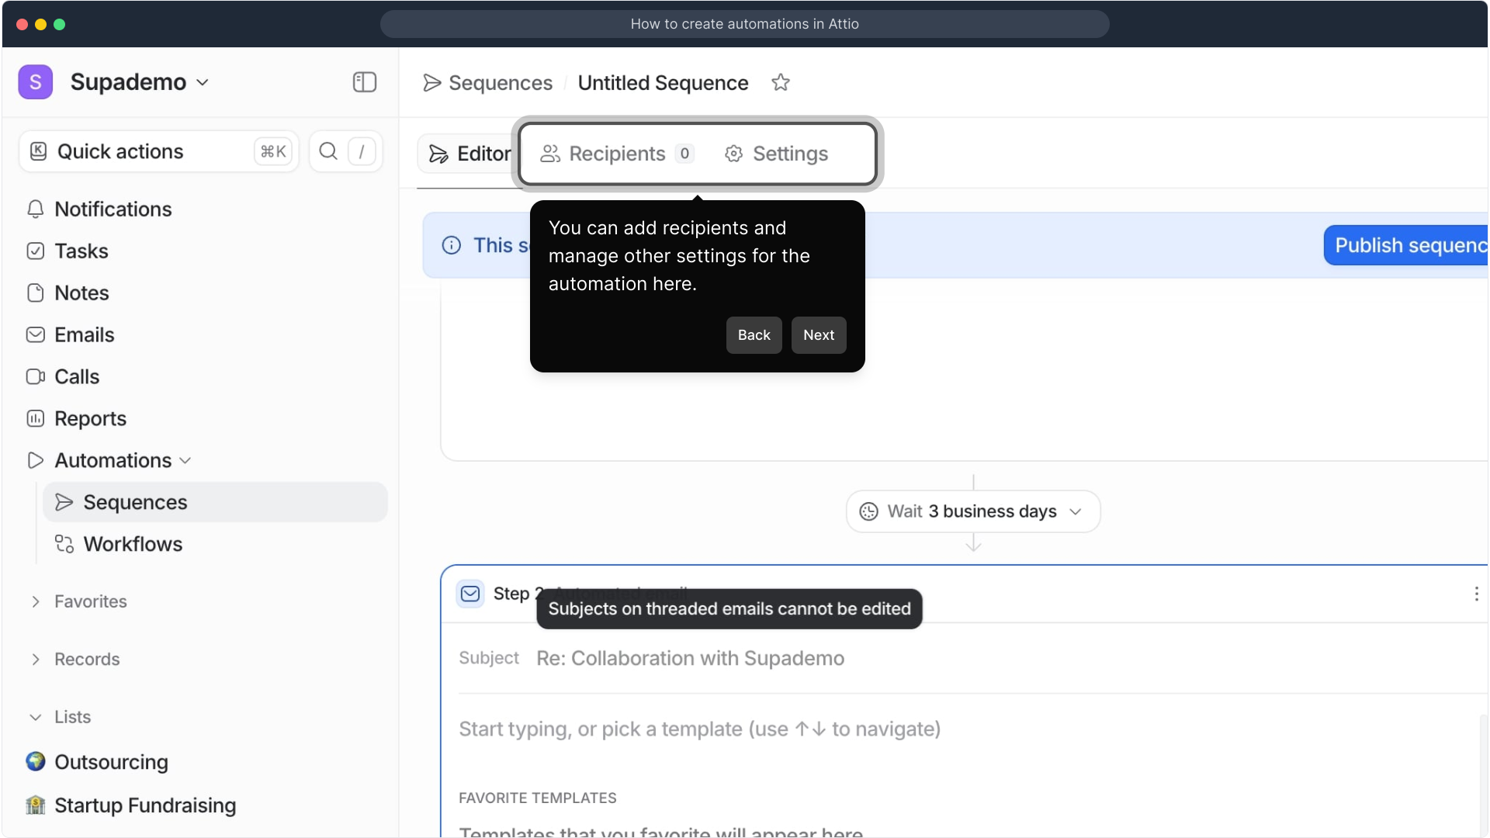Image resolution: width=1490 pixels, height=838 pixels.
Task: Collapse the Lists section
Action: point(36,718)
